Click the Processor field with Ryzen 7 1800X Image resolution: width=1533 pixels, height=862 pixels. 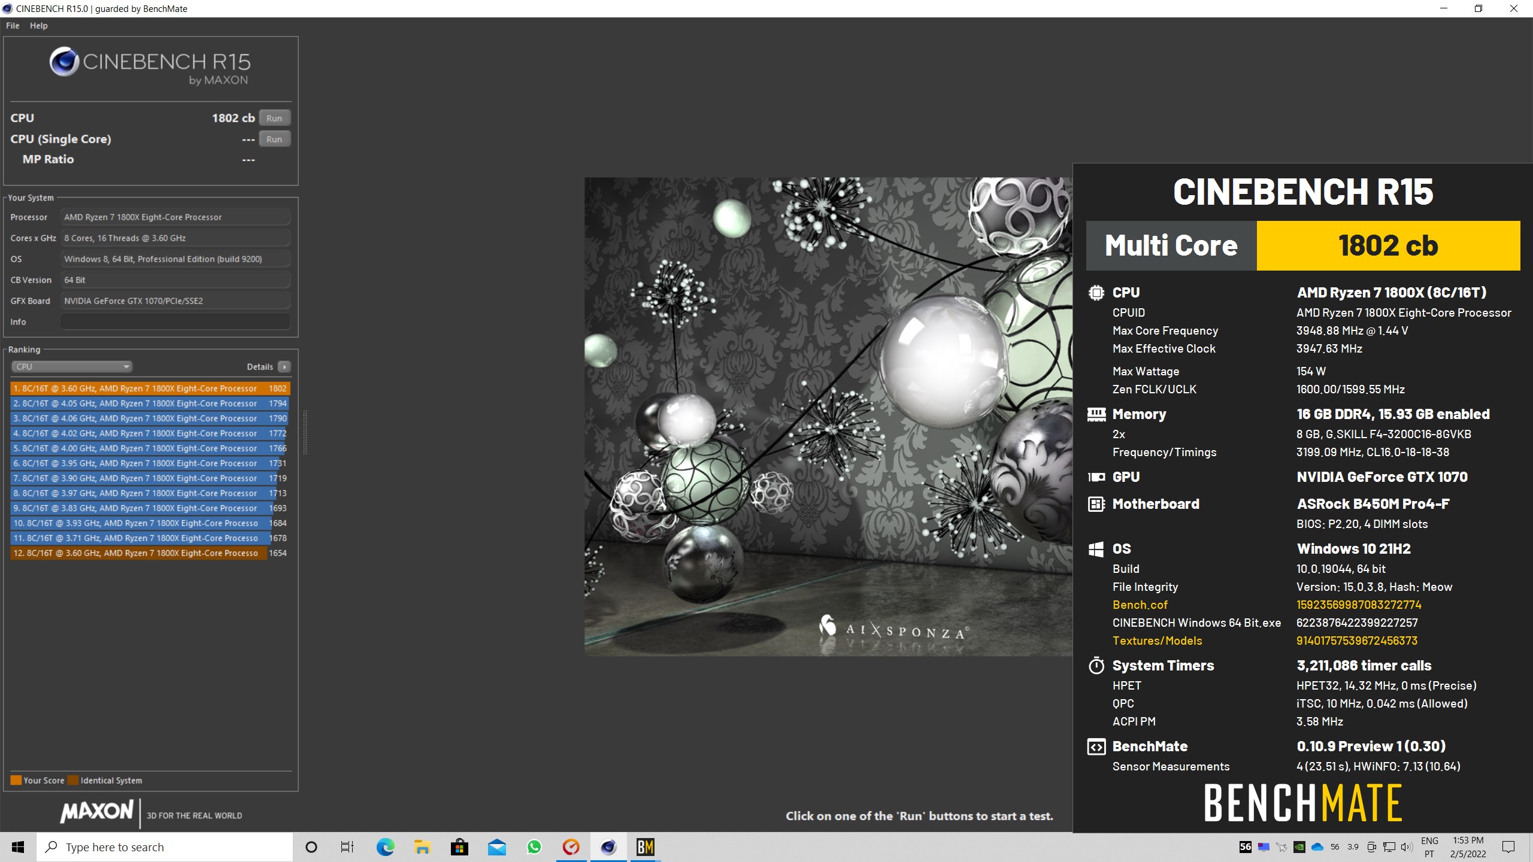[175, 217]
